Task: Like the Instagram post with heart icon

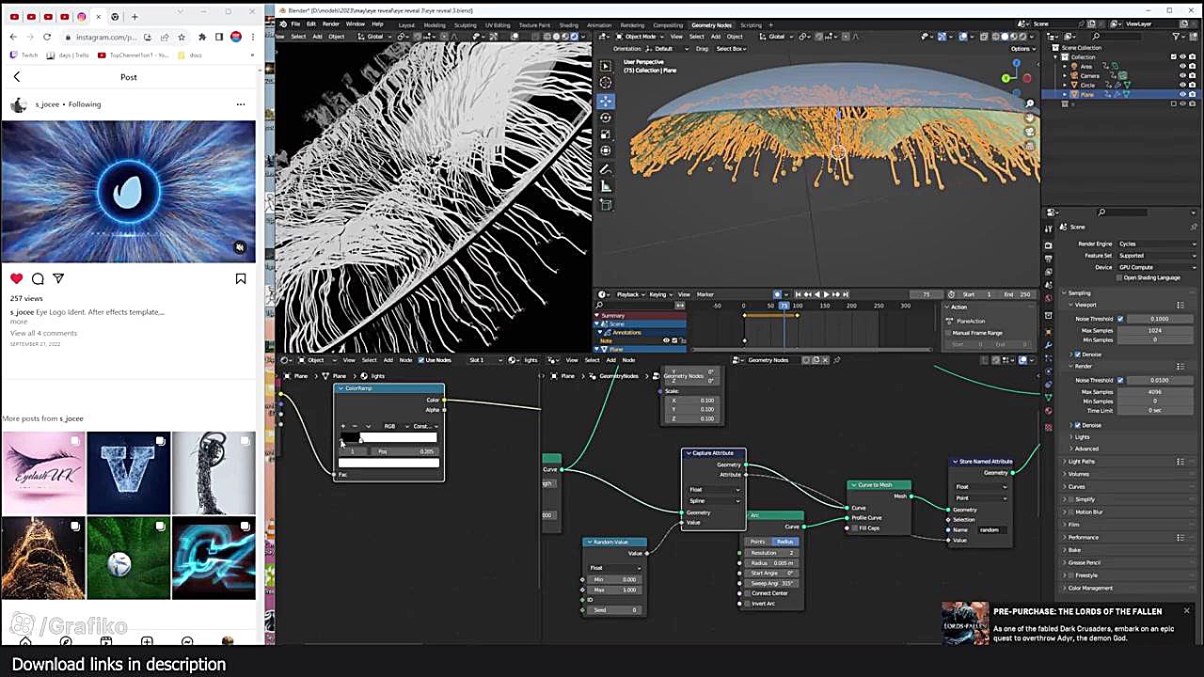Action: coord(16,278)
